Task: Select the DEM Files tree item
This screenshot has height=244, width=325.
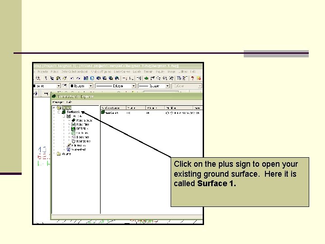Action: point(82,129)
